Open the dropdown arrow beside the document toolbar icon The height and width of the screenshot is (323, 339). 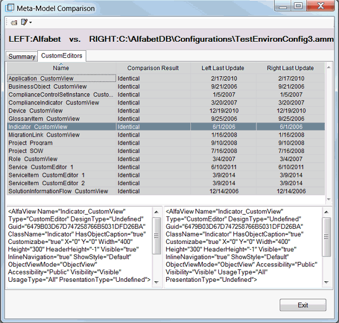tap(31, 23)
